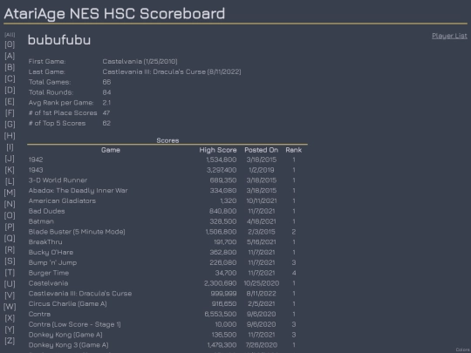Open the Bad Dudes game entry

point(46,211)
